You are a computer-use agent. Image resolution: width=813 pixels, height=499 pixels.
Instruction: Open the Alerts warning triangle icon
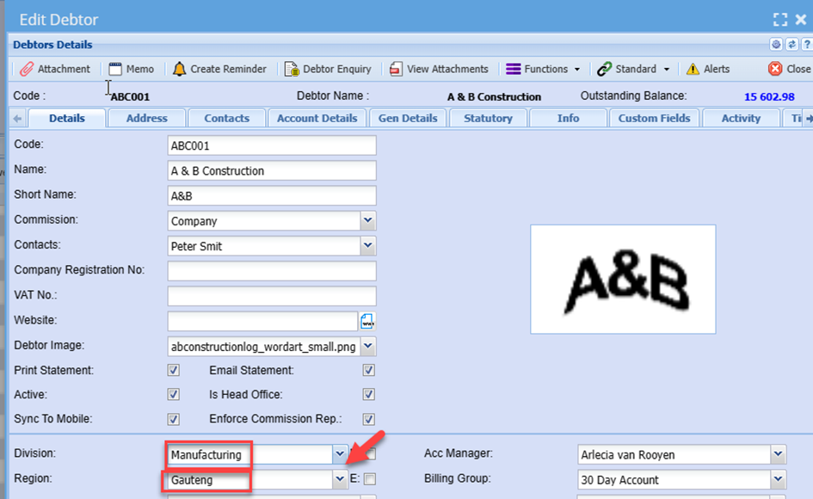click(x=693, y=69)
